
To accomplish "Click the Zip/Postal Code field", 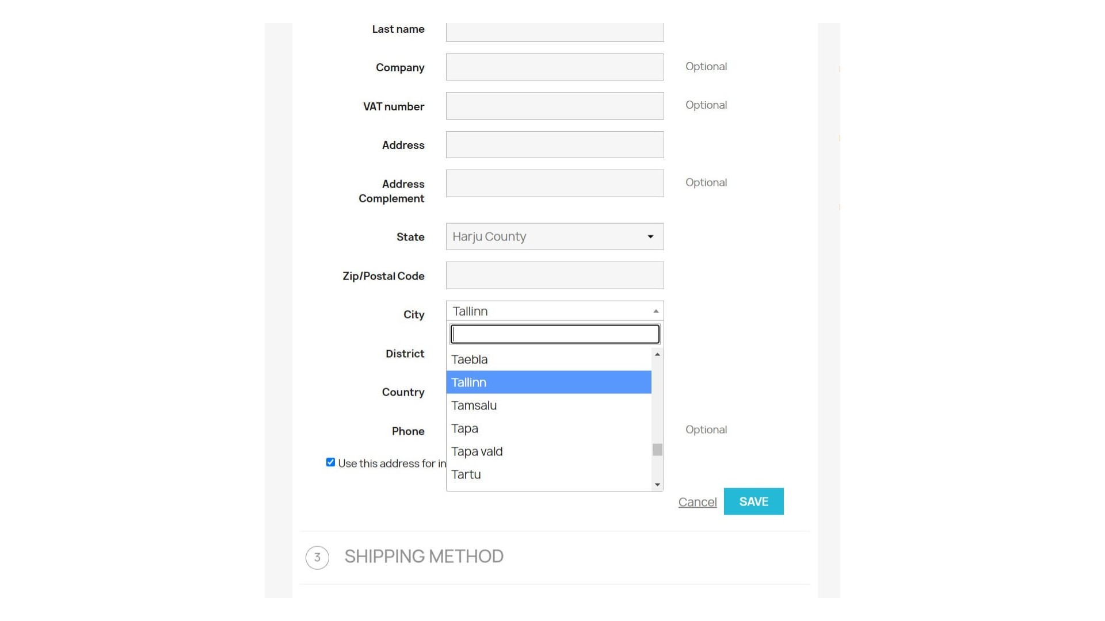I will tap(554, 275).
